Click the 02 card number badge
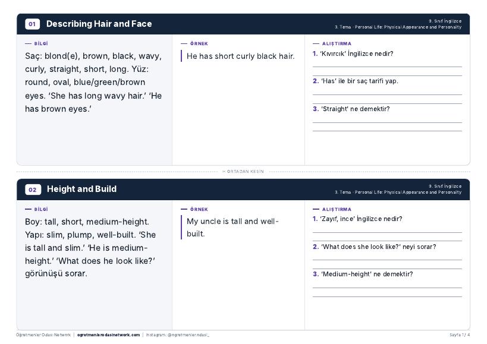Image resolution: width=487 pixels, height=344 pixels. (33, 190)
